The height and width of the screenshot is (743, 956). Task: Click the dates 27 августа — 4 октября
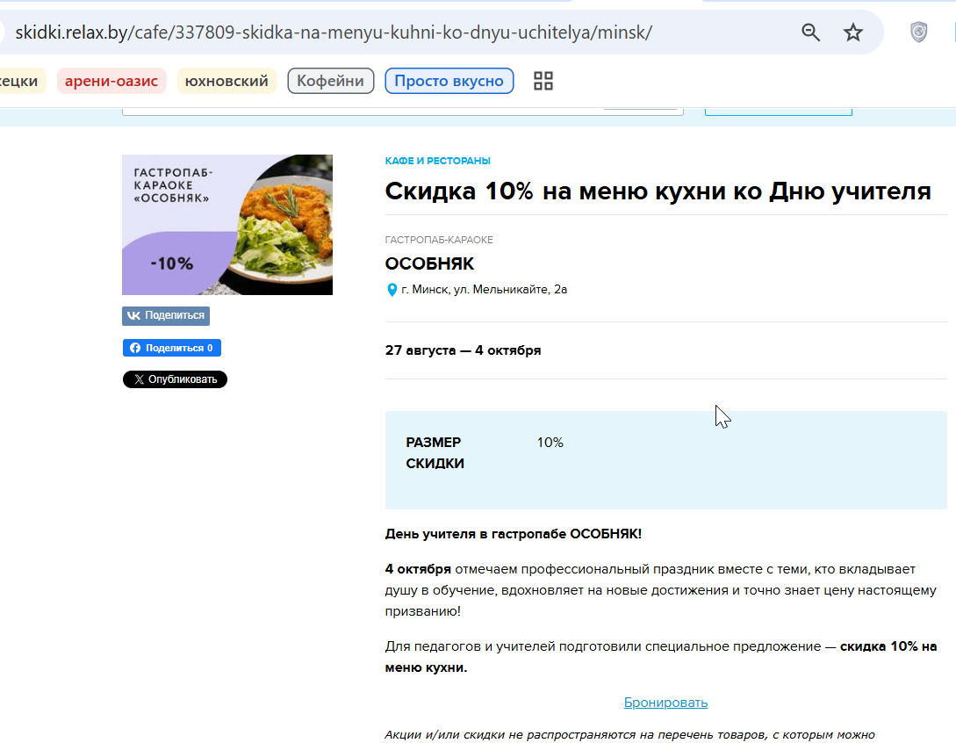(463, 350)
